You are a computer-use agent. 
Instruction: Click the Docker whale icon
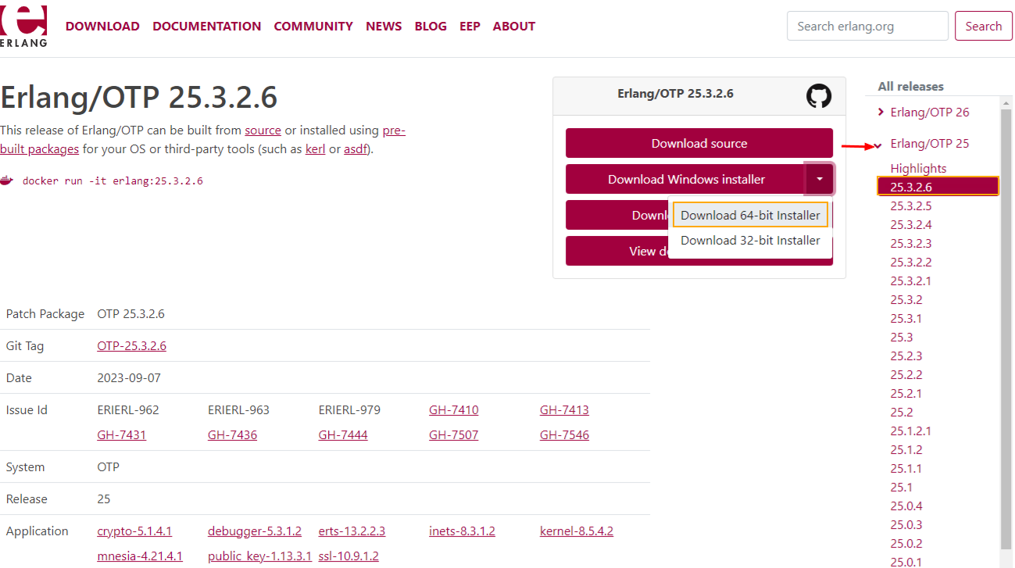coord(7,180)
